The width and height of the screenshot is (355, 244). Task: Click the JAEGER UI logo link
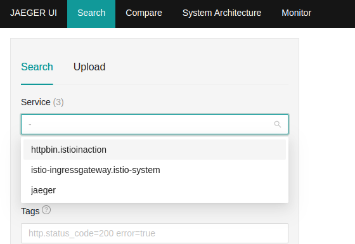pos(34,13)
